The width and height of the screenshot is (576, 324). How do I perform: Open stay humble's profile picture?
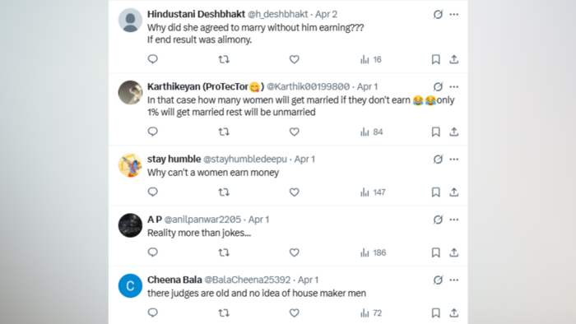pyautogui.click(x=130, y=165)
